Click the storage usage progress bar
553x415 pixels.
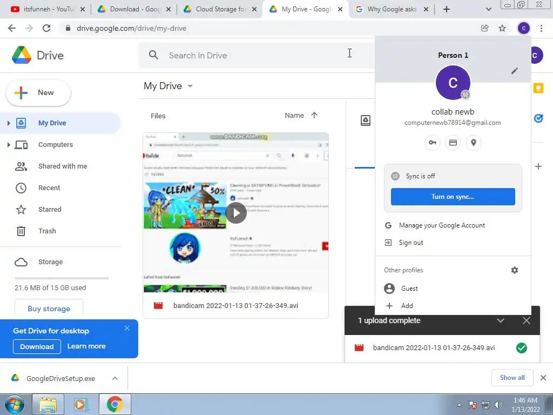(62, 278)
